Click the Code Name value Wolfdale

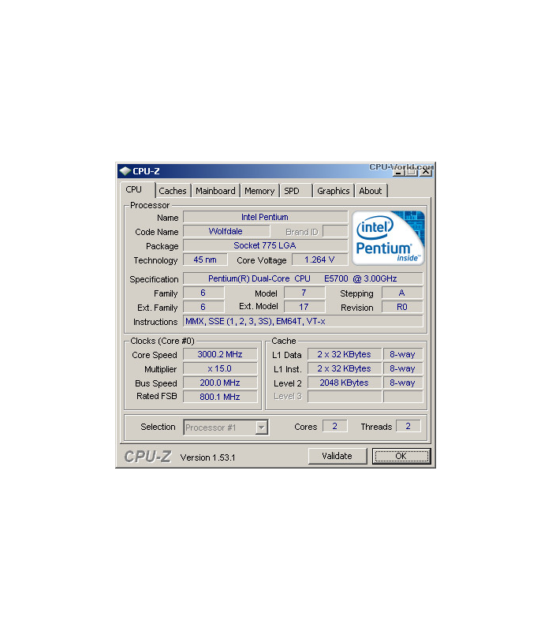[x=226, y=231]
